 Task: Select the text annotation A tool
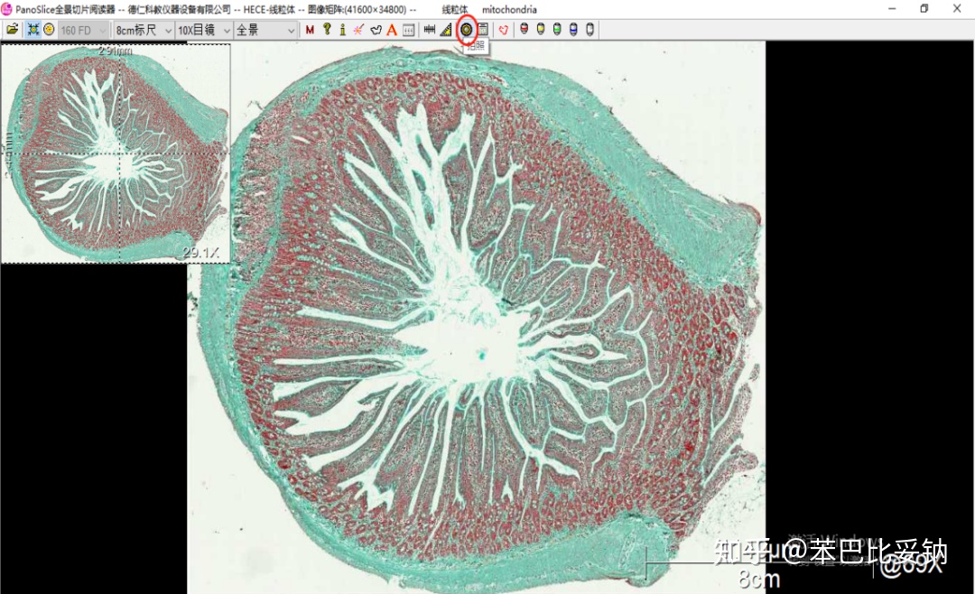(392, 30)
